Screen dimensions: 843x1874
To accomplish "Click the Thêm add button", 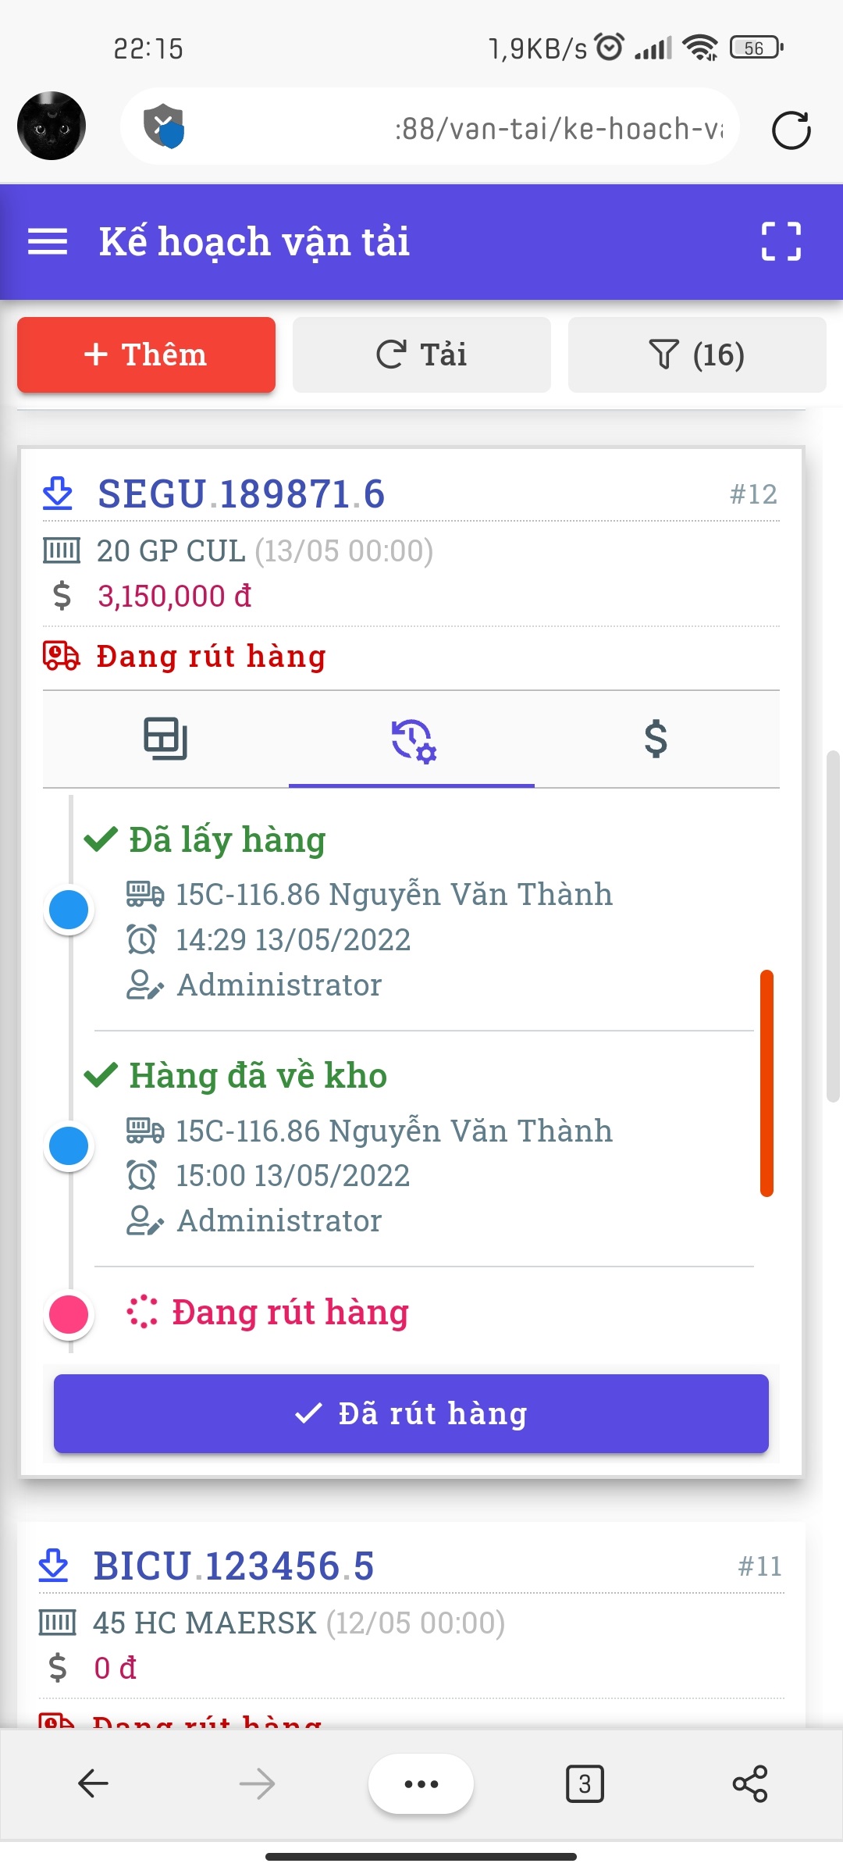I will pos(146,354).
